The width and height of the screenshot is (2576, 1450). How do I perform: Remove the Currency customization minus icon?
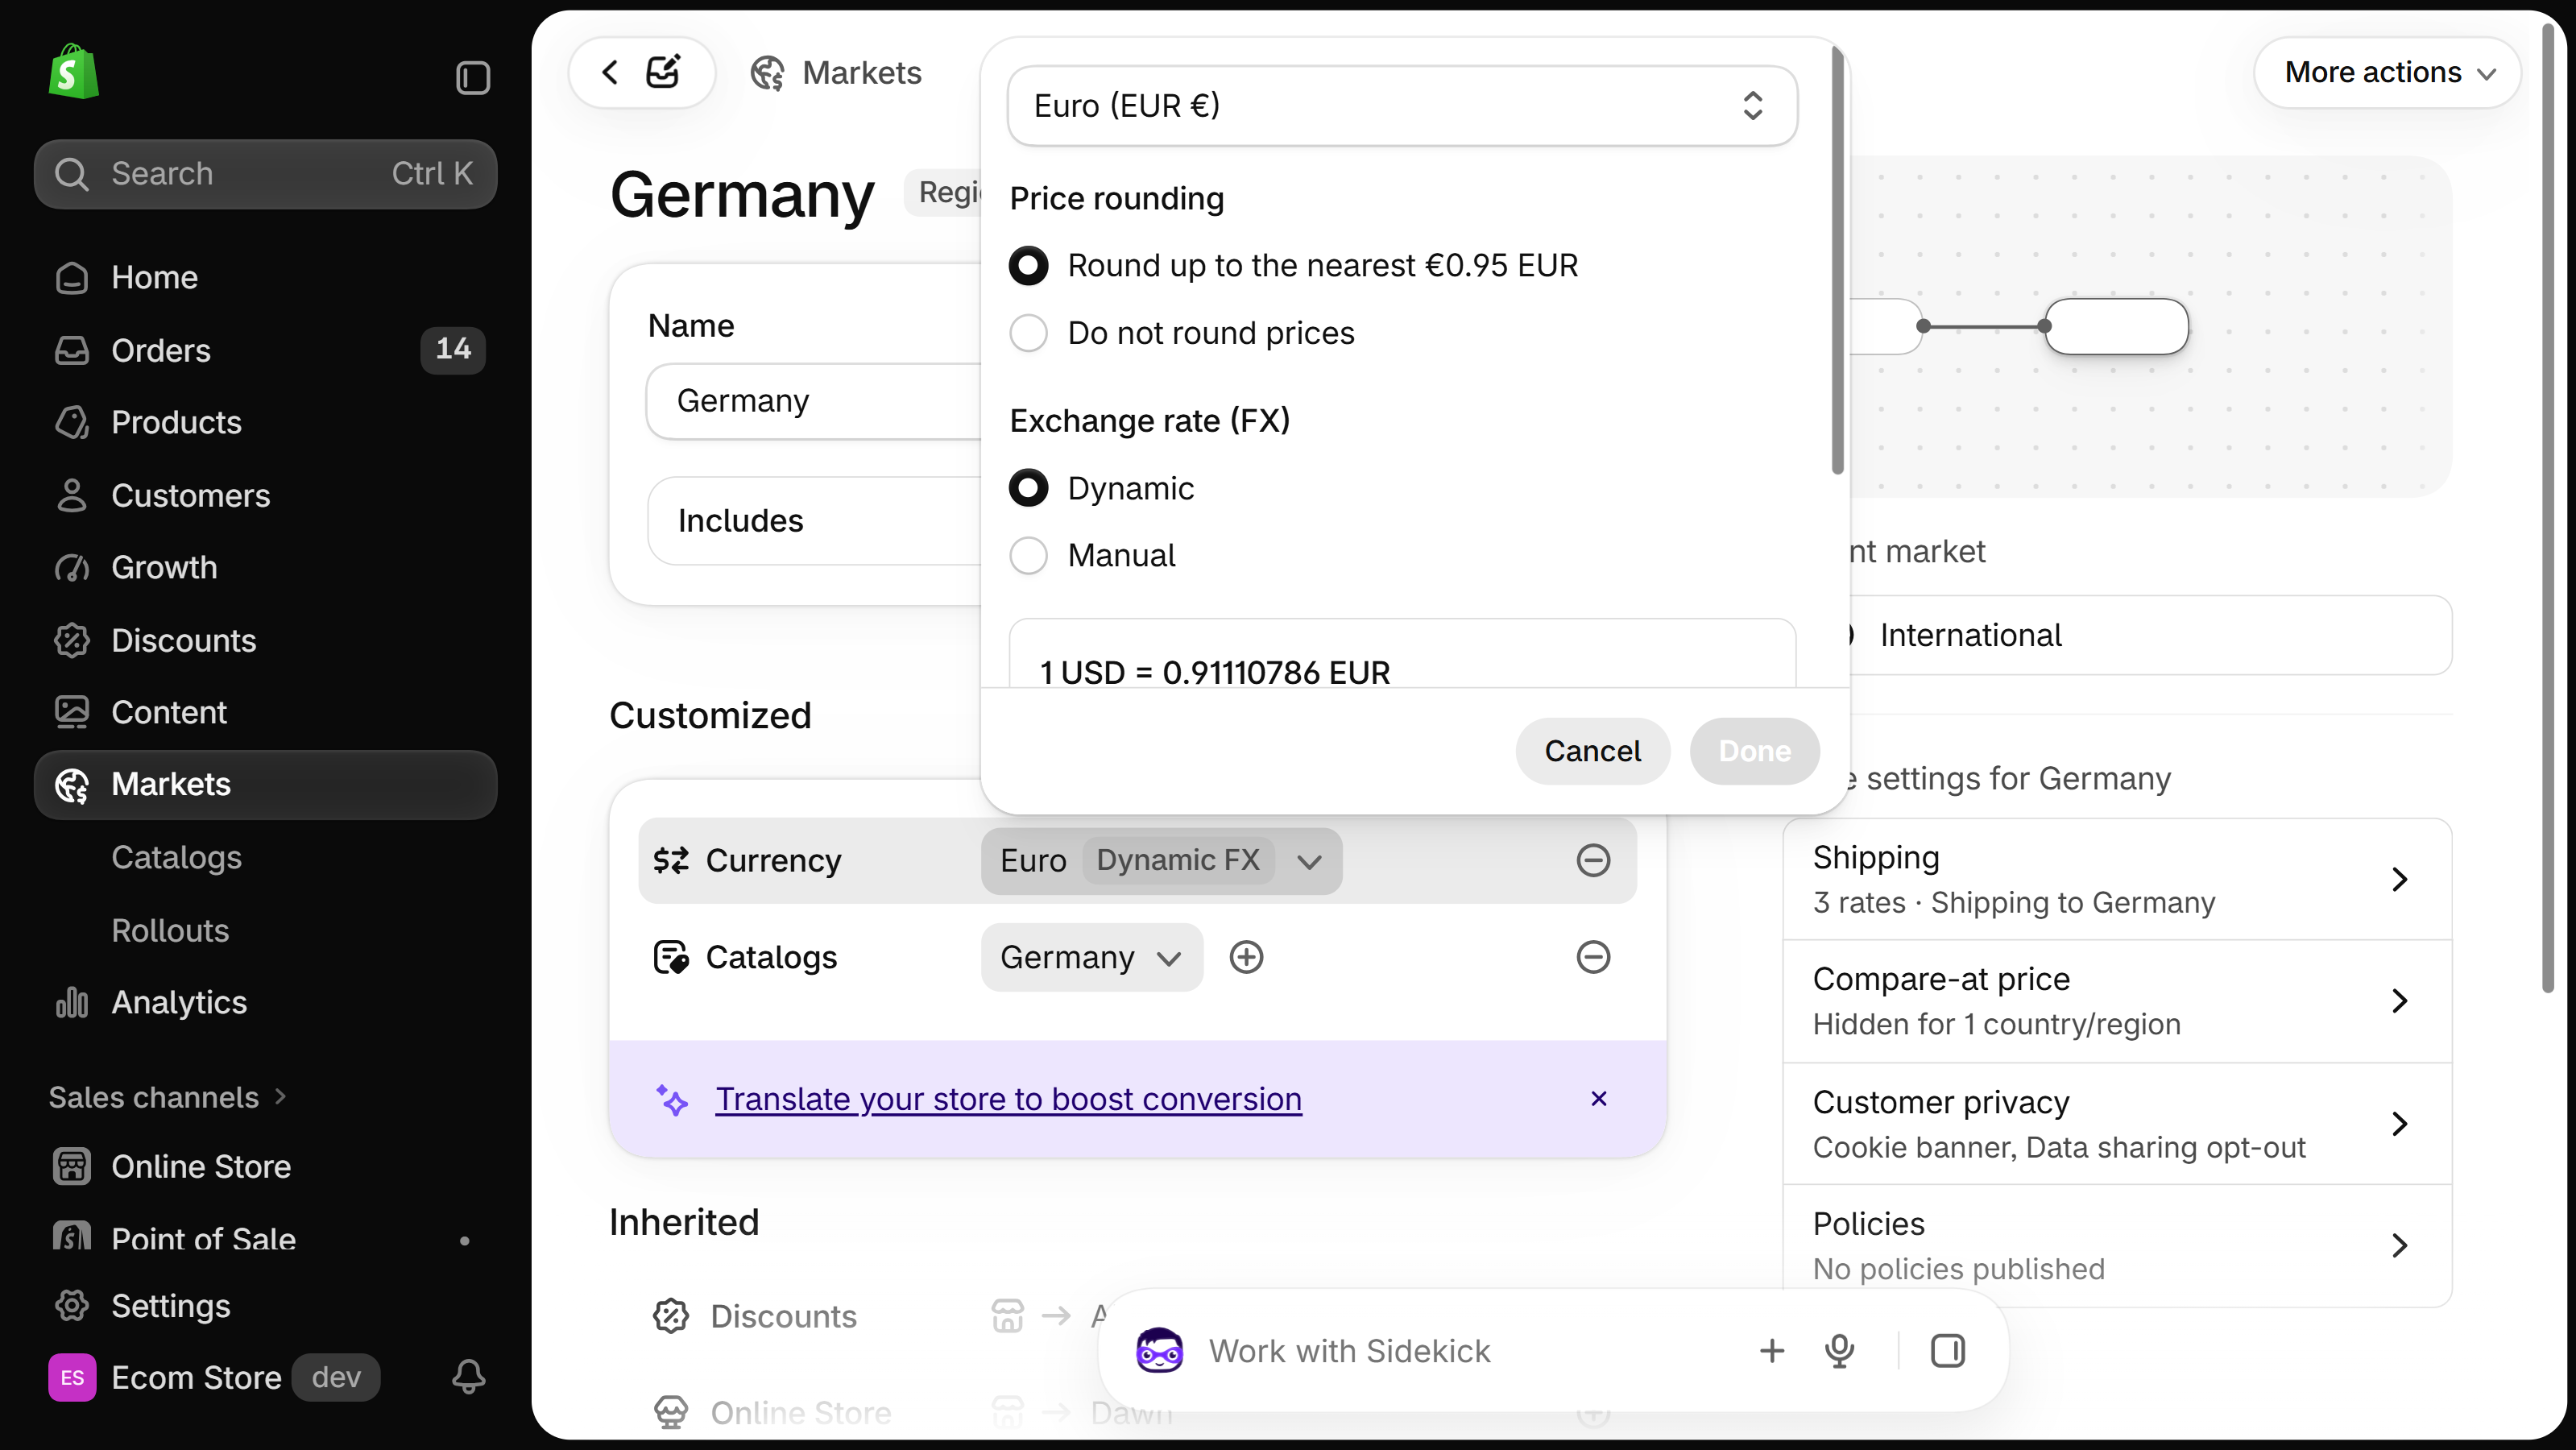coord(1593,860)
